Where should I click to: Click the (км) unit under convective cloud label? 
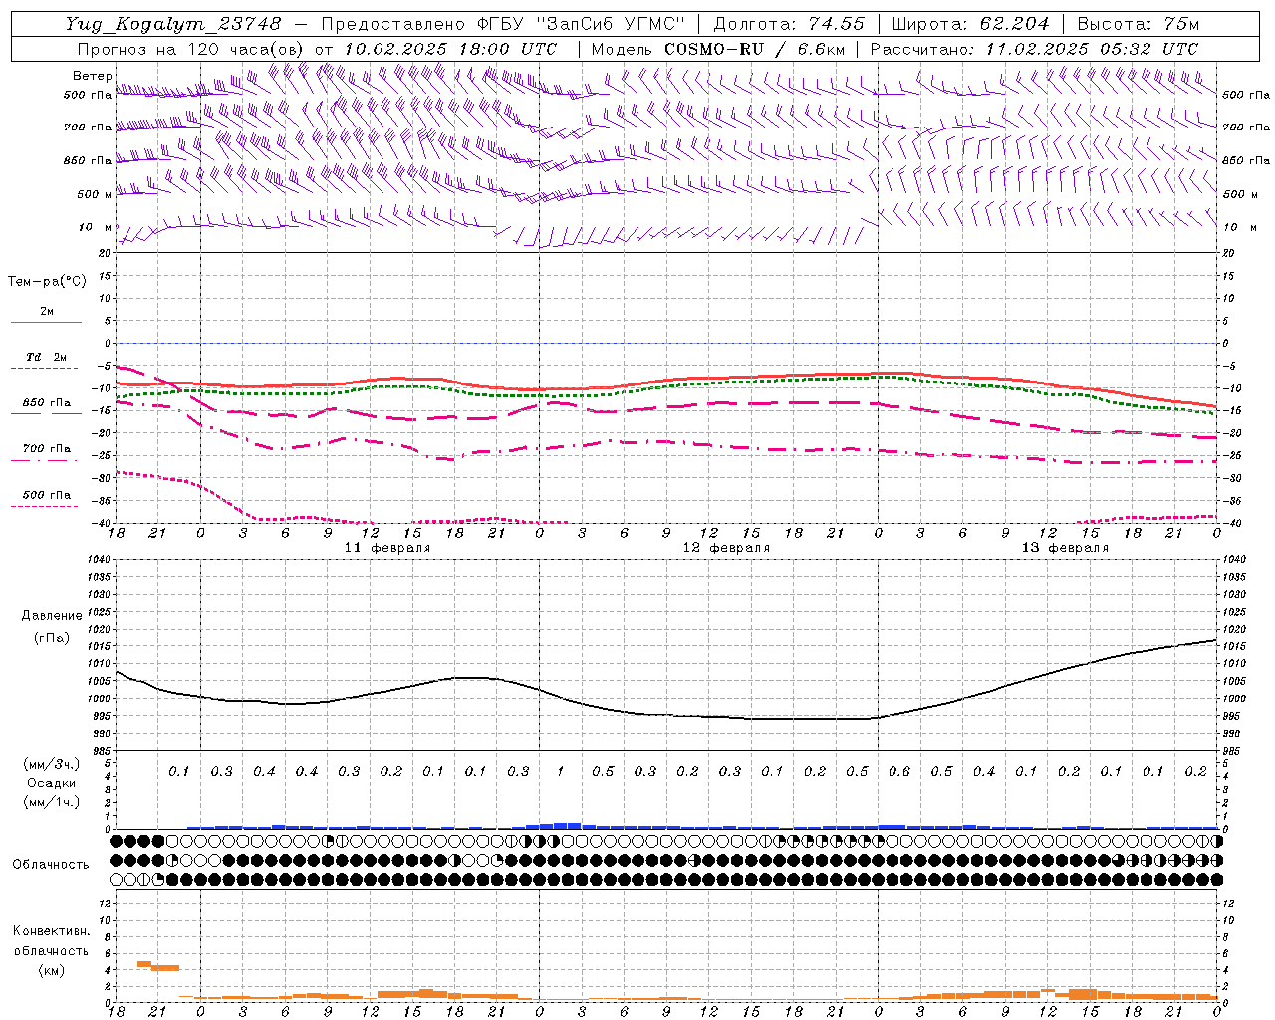point(52,970)
